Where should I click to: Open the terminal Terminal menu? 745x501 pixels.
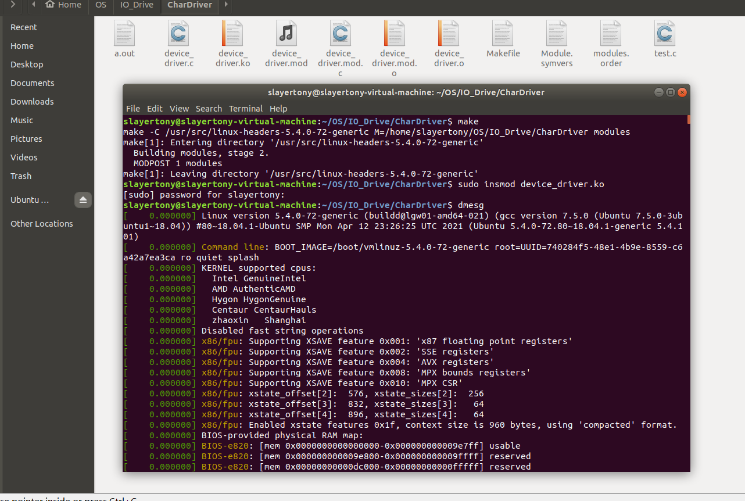click(x=246, y=109)
